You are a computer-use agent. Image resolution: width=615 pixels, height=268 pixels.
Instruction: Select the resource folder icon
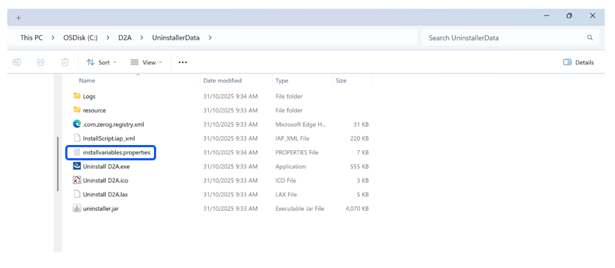point(77,110)
